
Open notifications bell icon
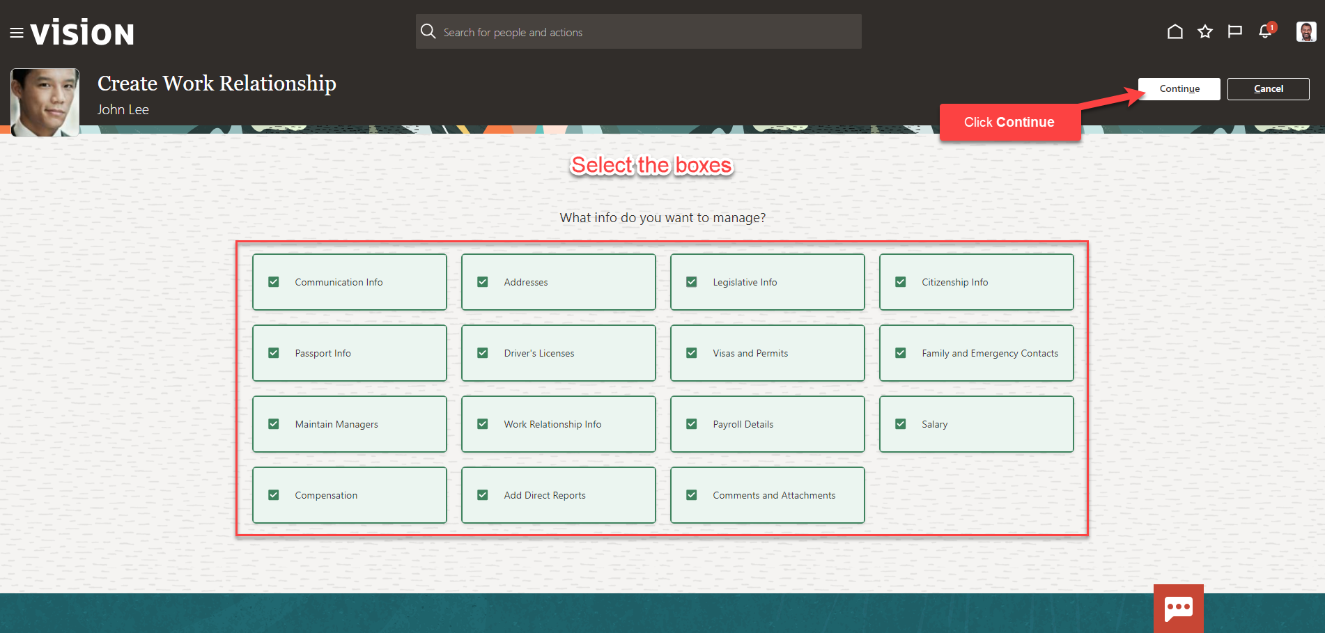1266,31
